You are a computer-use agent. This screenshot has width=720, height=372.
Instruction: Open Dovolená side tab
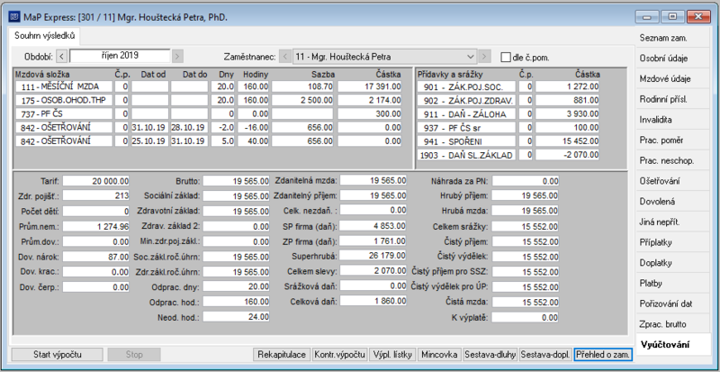click(x=673, y=202)
